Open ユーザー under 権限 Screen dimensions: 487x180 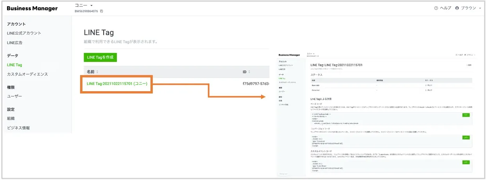(14, 96)
